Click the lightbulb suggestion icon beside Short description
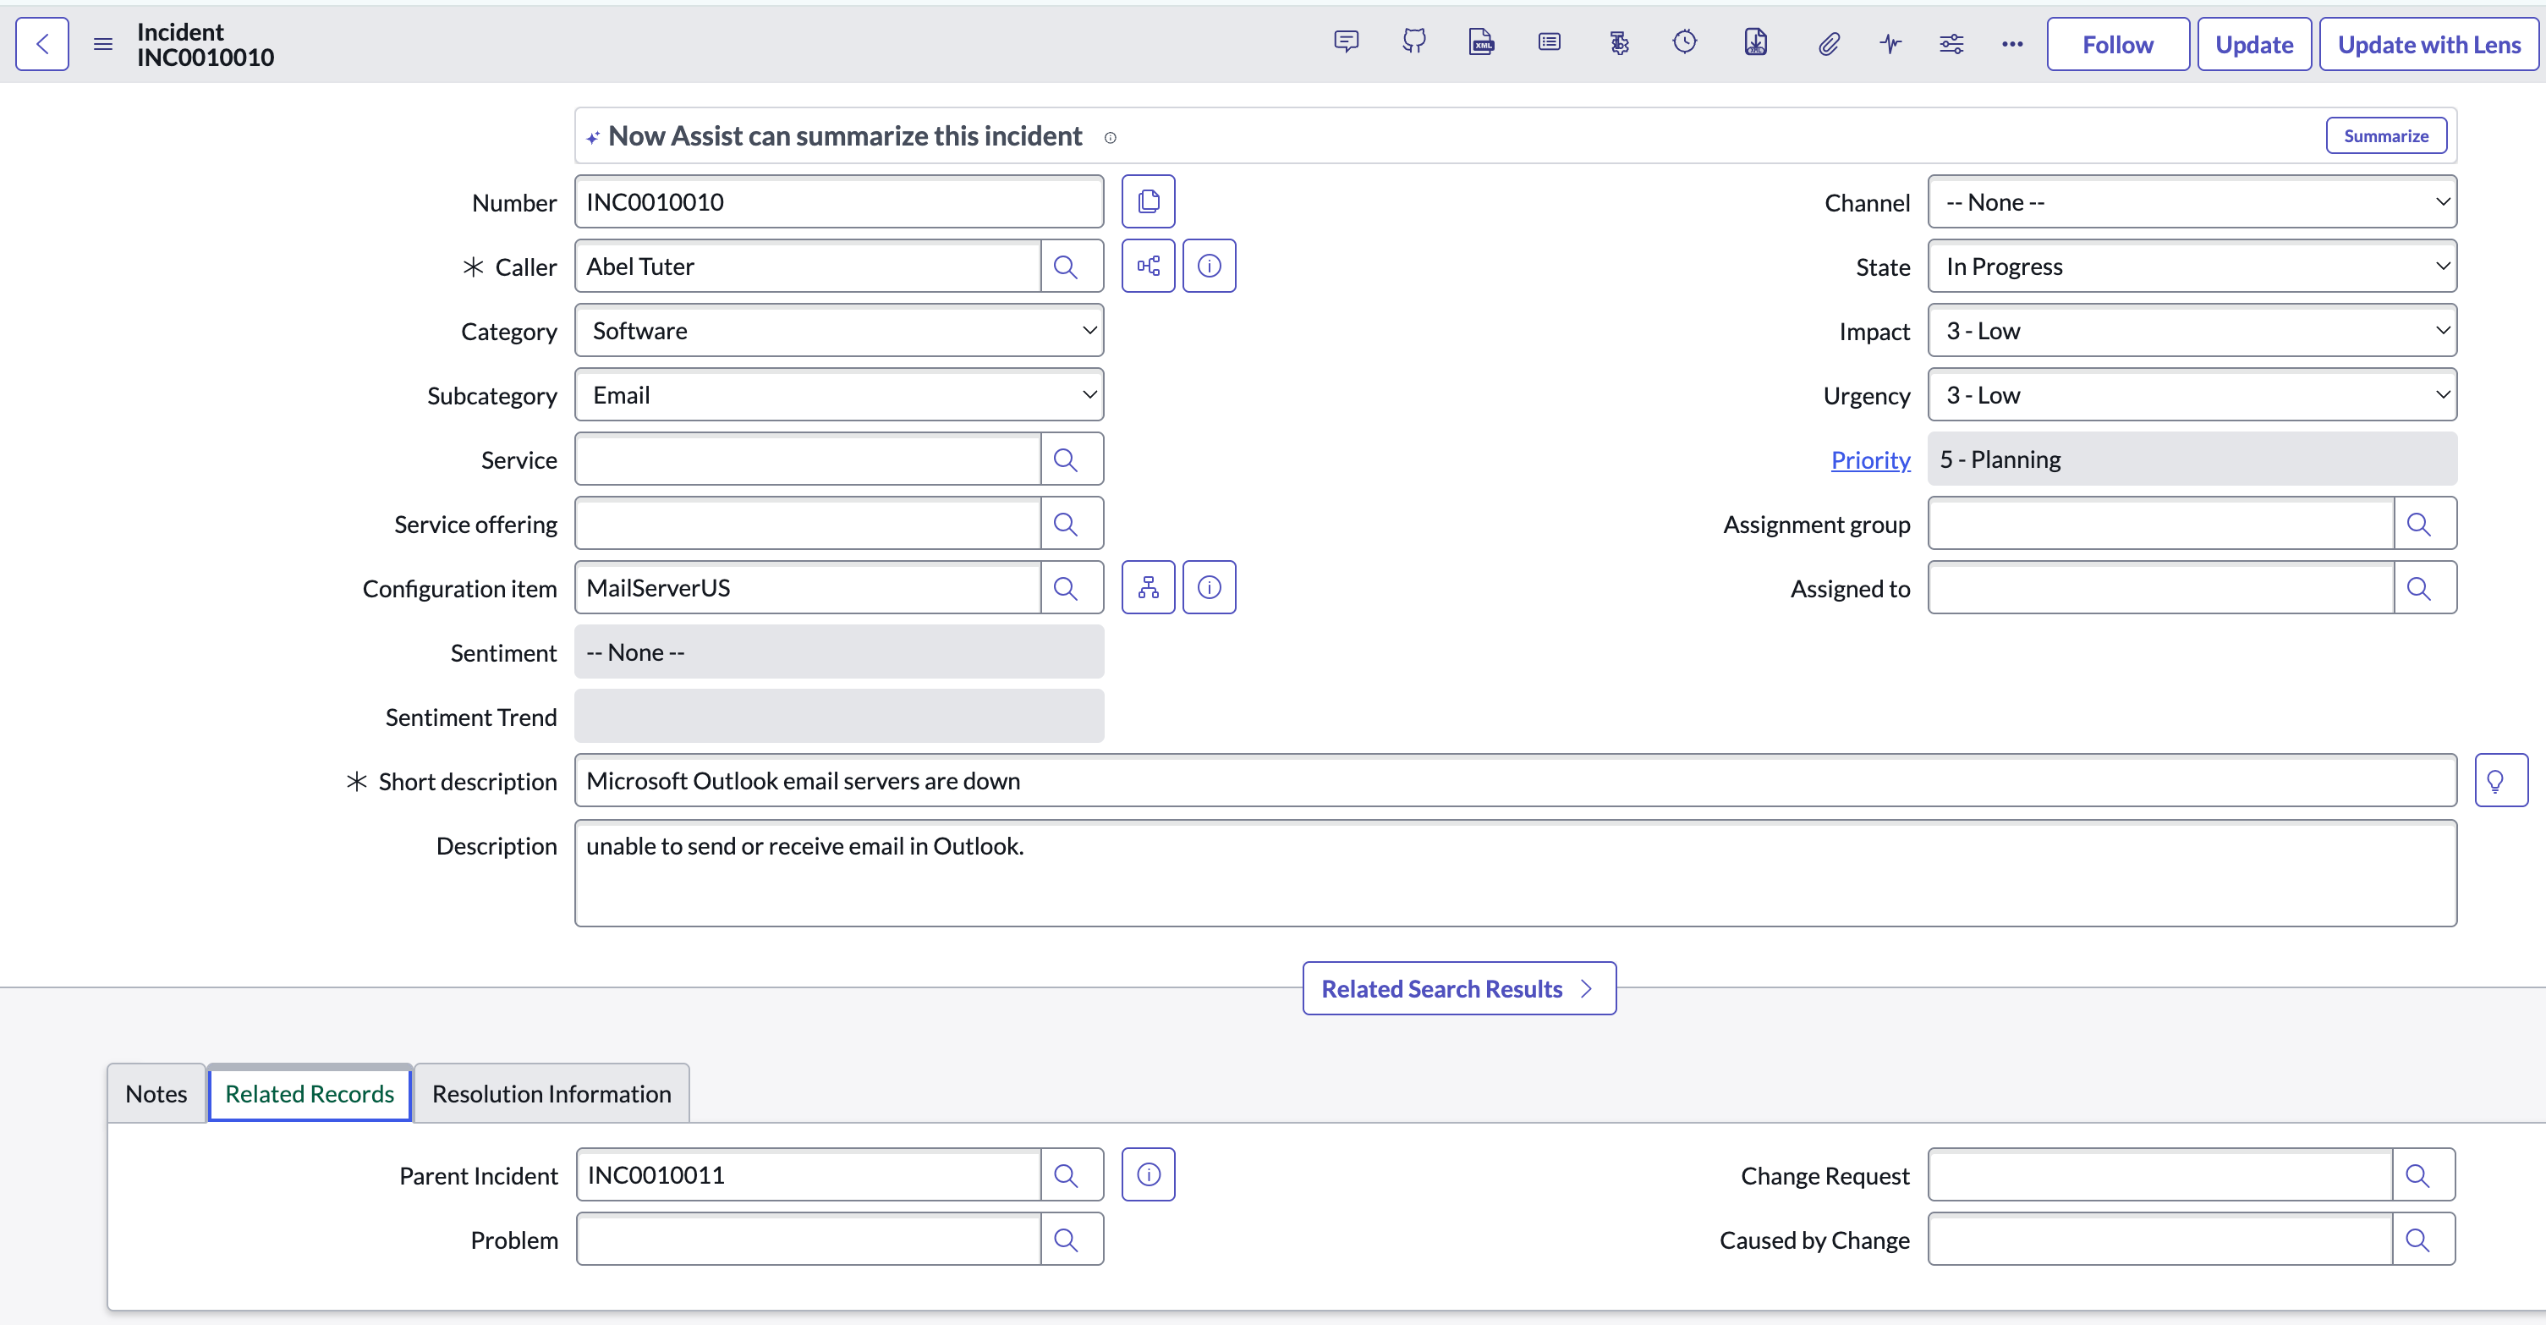Viewport: 2546px width, 1325px height. point(2500,780)
